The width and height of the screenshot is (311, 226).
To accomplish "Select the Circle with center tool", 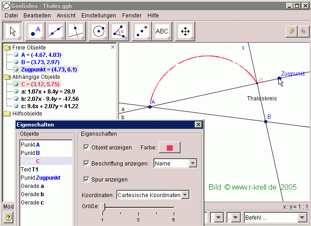I will [98, 31].
